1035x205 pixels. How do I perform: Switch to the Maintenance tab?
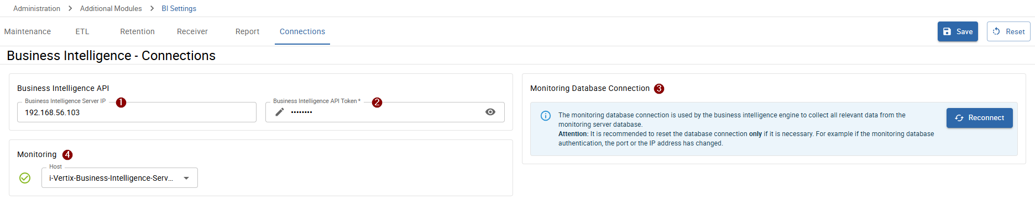pyautogui.click(x=28, y=31)
